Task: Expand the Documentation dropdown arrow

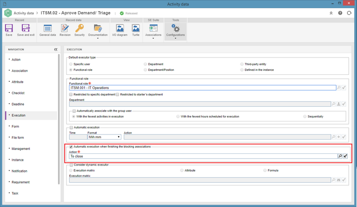Action: 98,38
